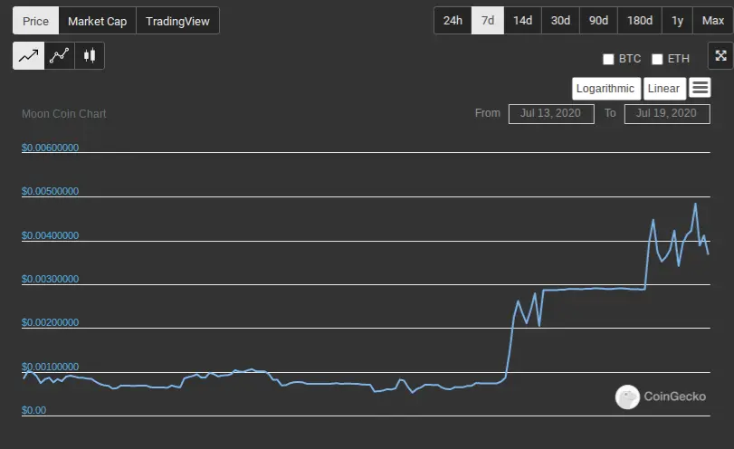This screenshot has height=449, width=734.
Task: Select the simple line chart icon
Action: pyautogui.click(x=29, y=56)
